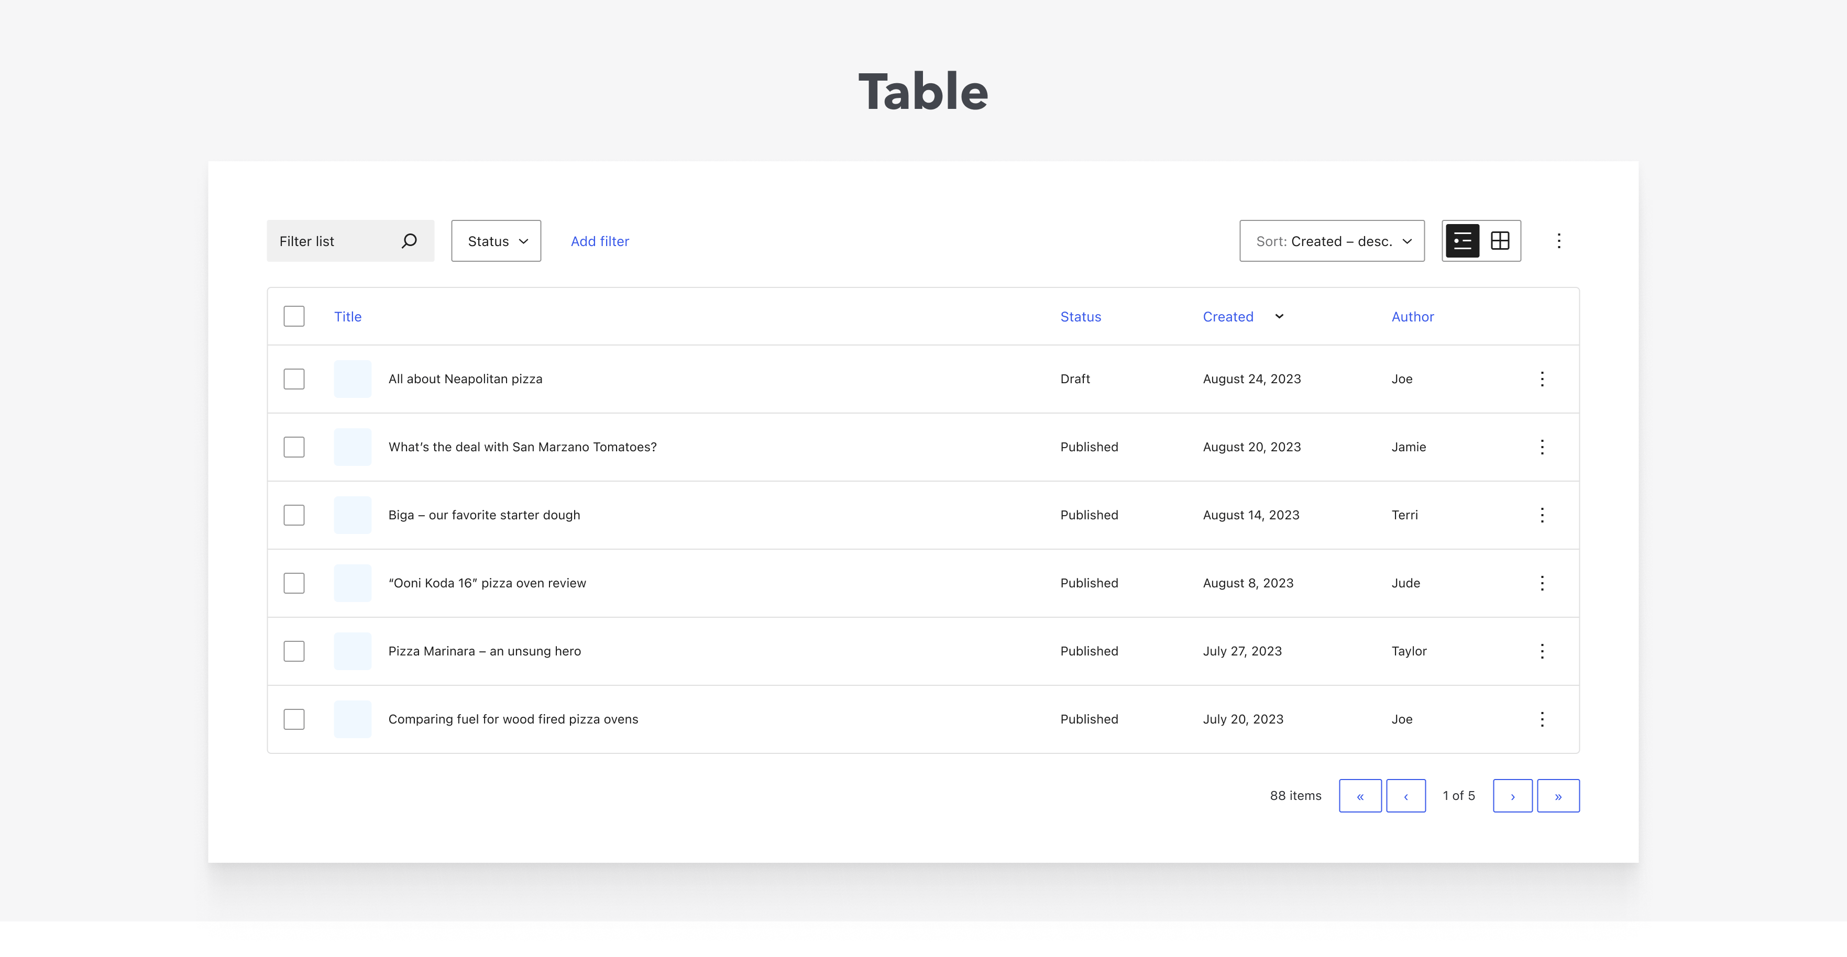Click the Add filter link

coord(599,241)
